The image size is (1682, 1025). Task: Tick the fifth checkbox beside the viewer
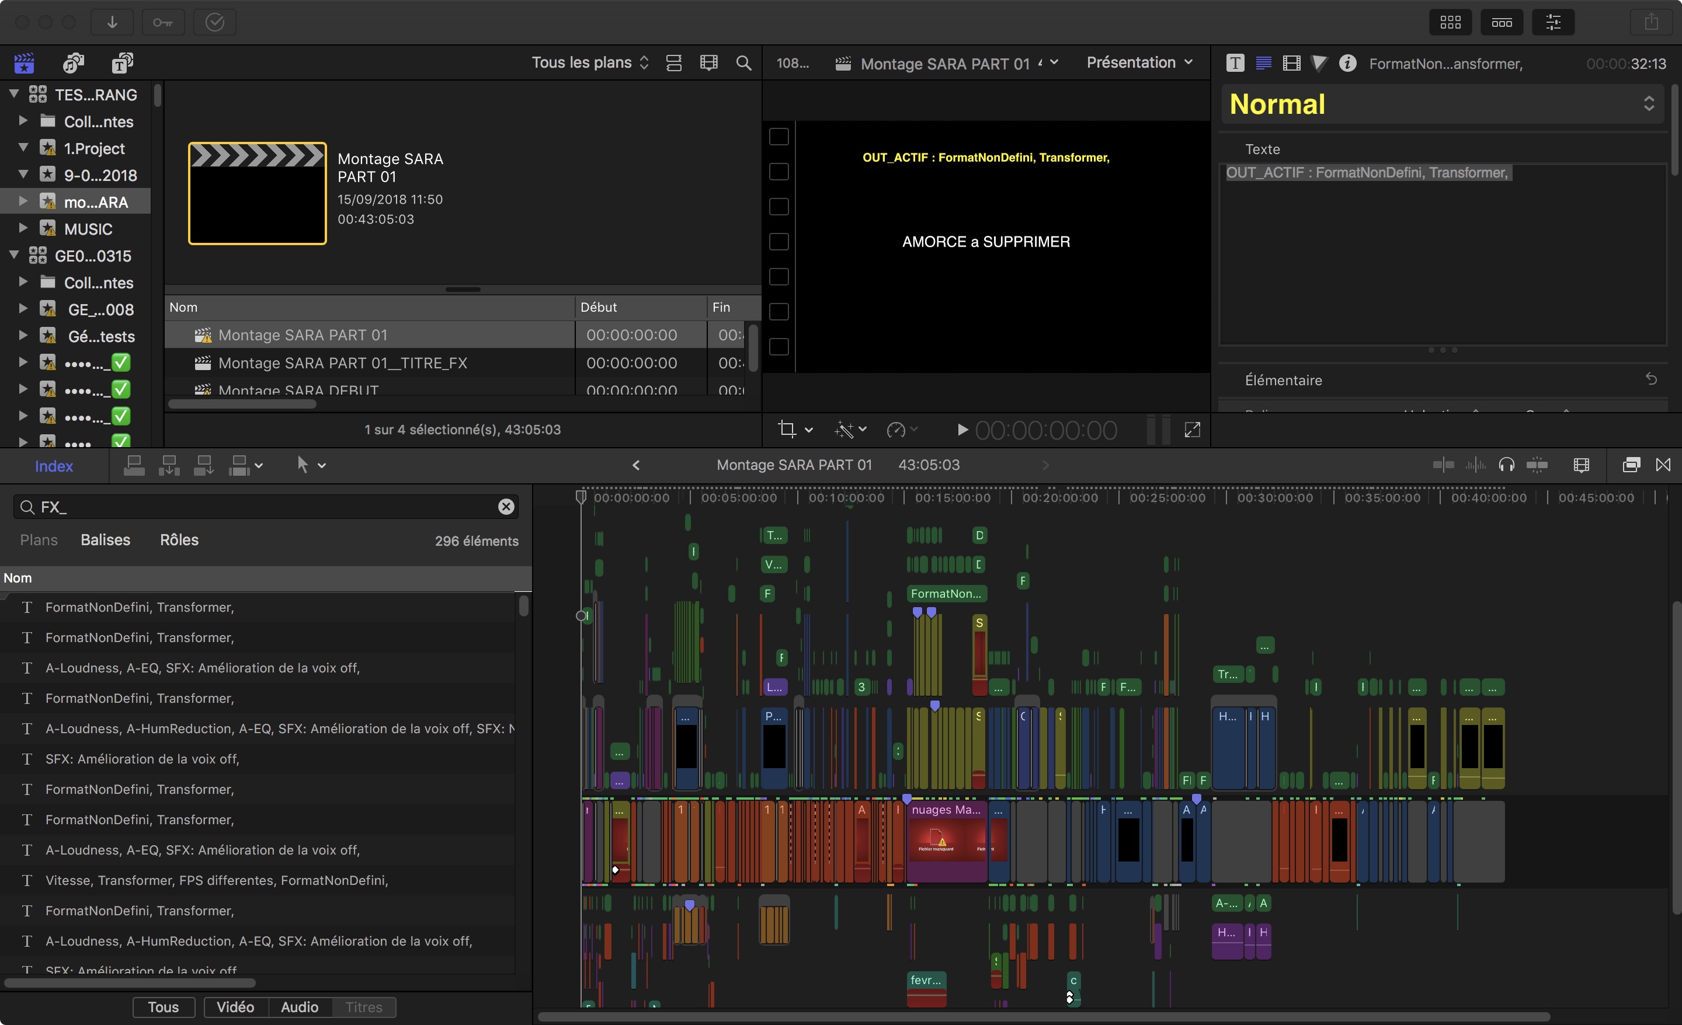click(x=779, y=276)
